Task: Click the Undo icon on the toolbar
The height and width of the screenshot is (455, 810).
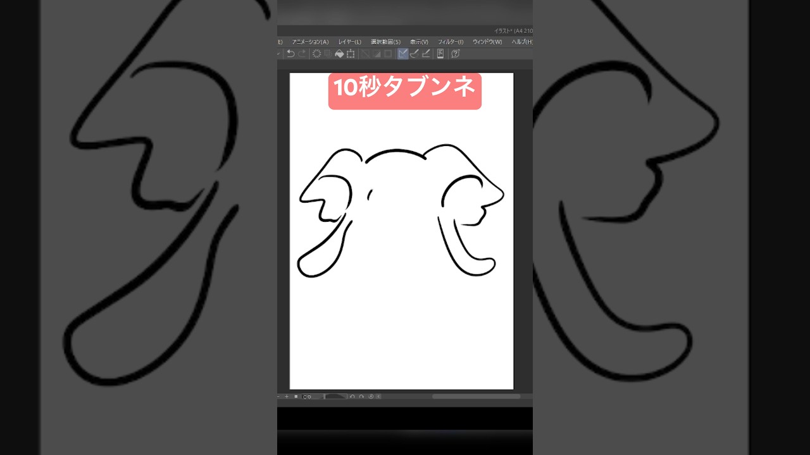Action: 290,53
